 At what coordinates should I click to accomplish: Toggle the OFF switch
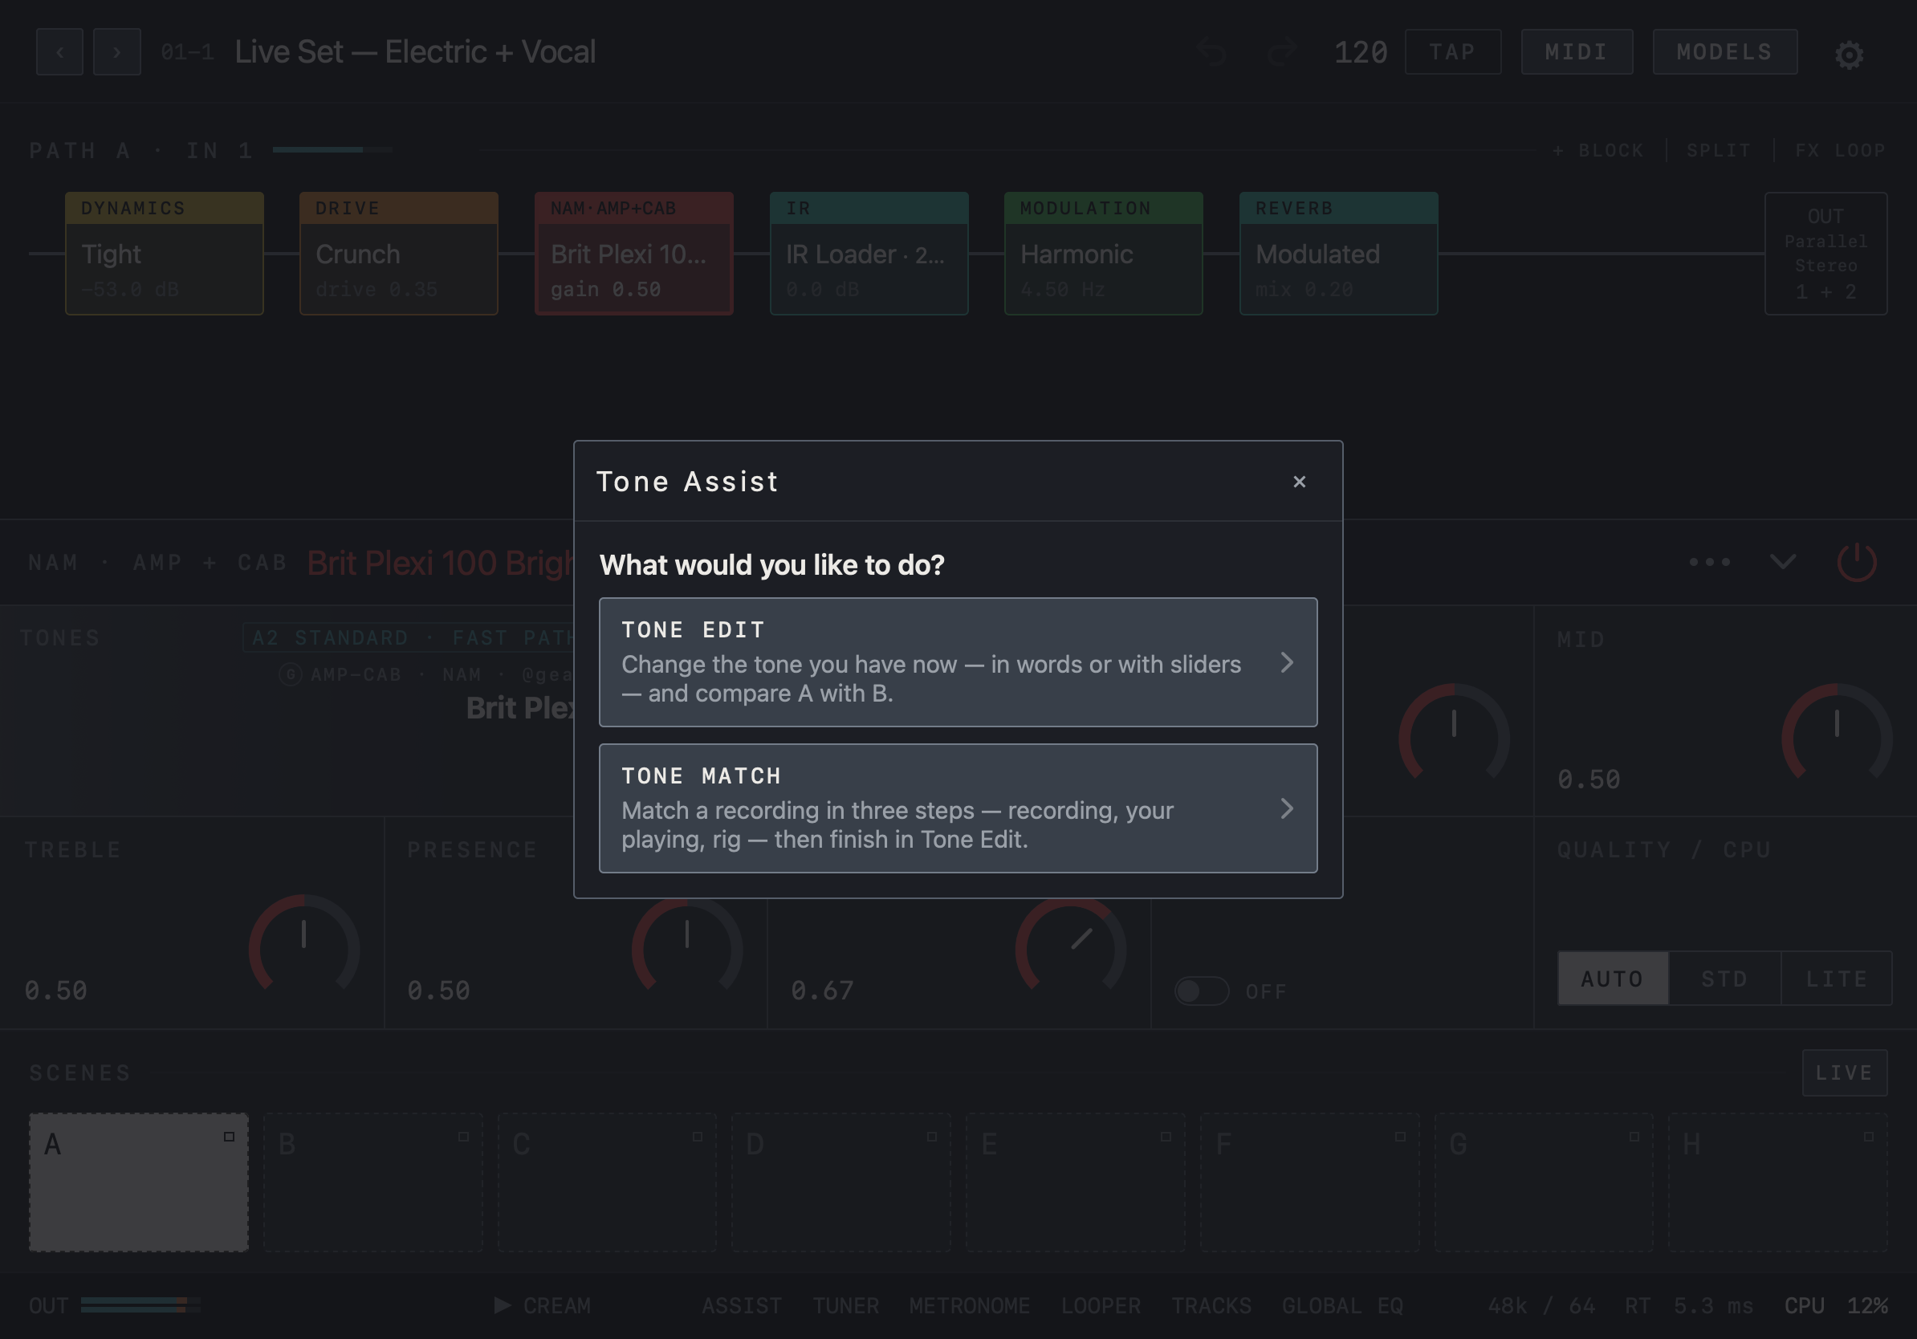coord(1202,991)
